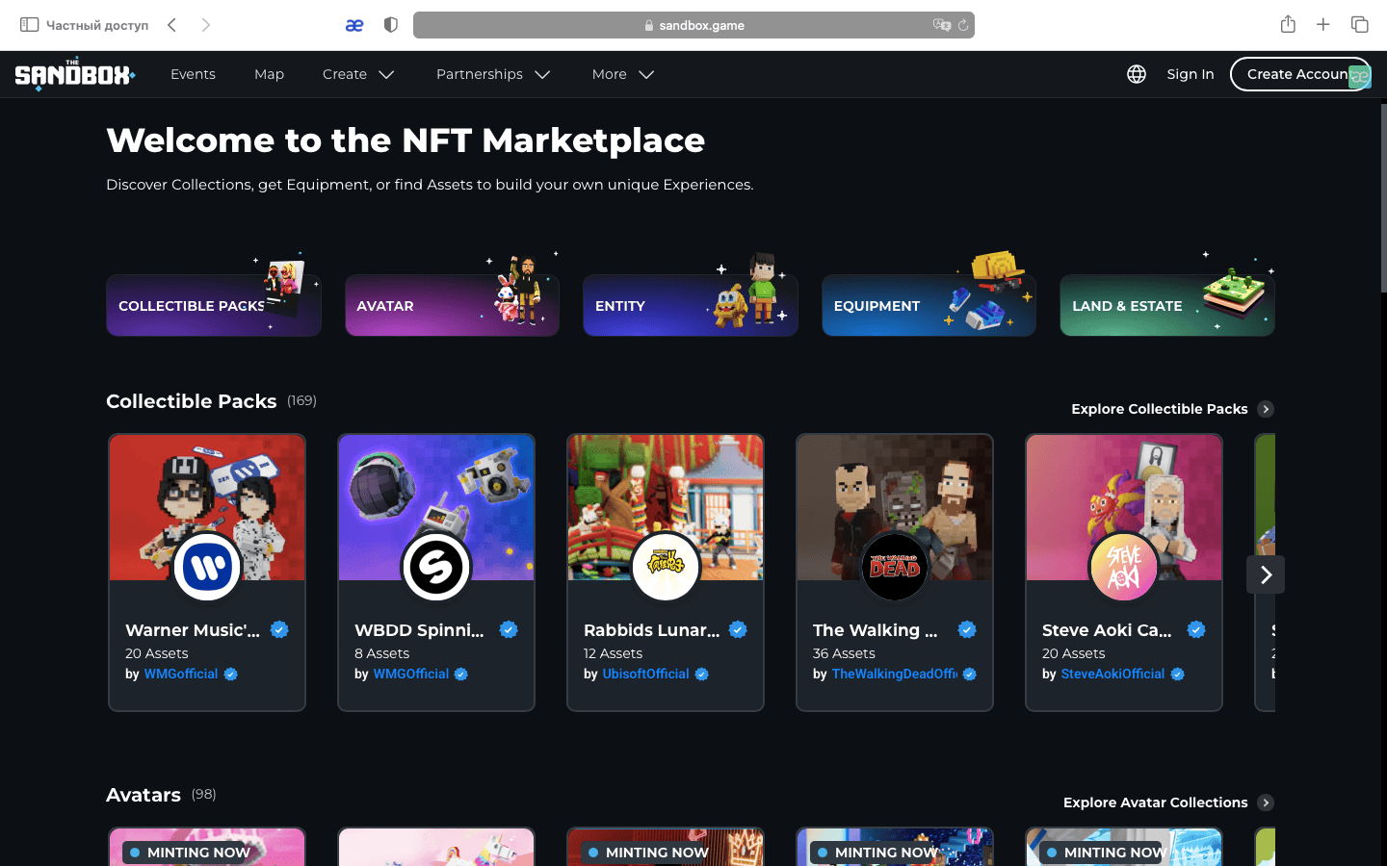Reload the sandbox.game page
The height and width of the screenshot is (866, 1387).
[962, 25]
